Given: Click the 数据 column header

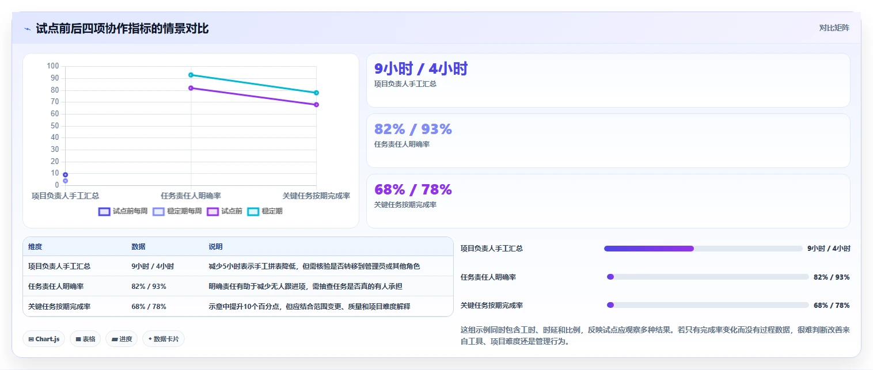Looking at the screenshot, I should coord(138,247).
